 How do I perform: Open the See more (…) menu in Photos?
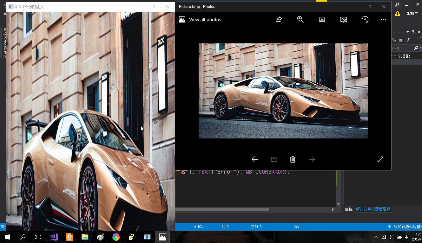coord(383,20)
